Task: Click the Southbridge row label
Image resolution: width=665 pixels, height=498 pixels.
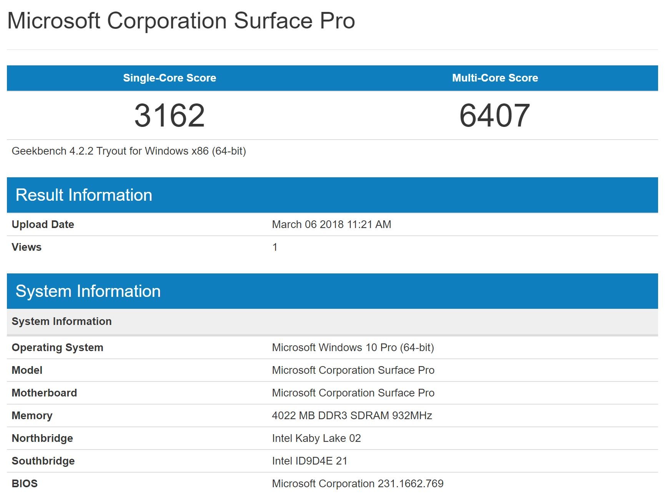Action: [x=43, y=461]
